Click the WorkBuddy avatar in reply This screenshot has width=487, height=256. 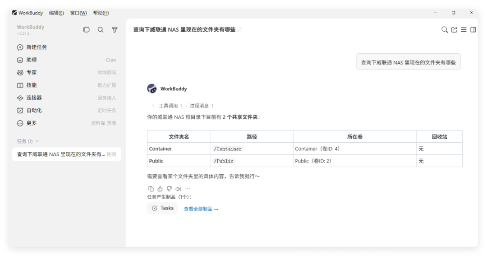click(152, 88)
